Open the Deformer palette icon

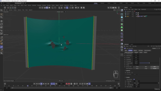122,34
